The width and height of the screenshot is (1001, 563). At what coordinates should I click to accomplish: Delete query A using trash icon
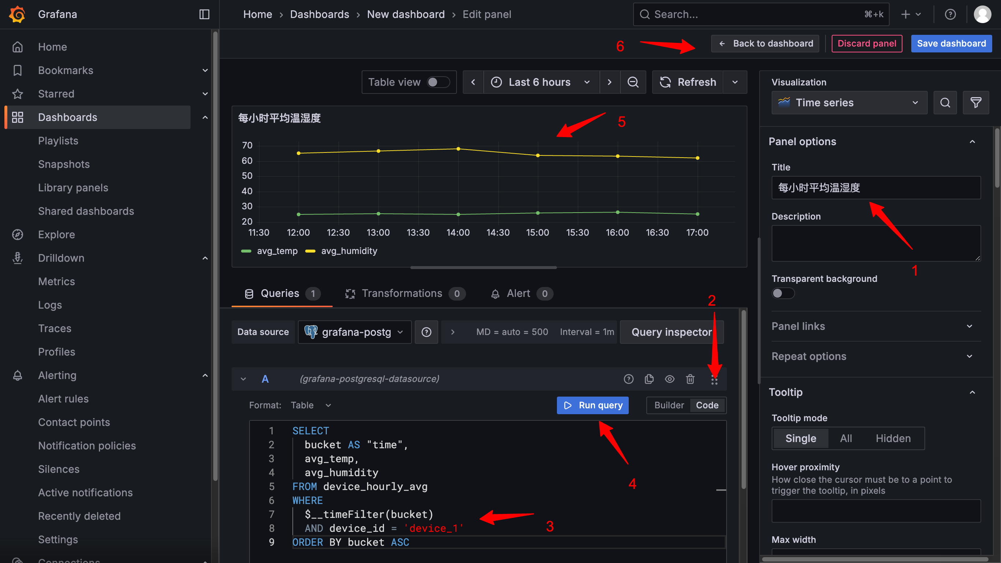click(x=690, y=379)
